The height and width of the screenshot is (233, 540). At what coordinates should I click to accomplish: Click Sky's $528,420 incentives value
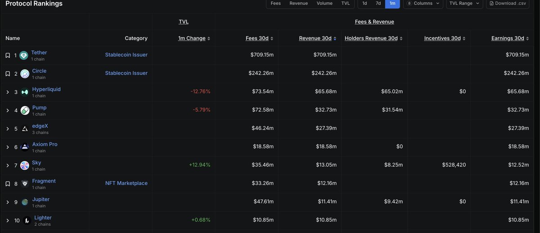tap(454, 165)
